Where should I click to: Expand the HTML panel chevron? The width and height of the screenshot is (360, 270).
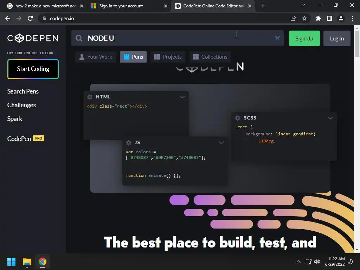point(182,97)
